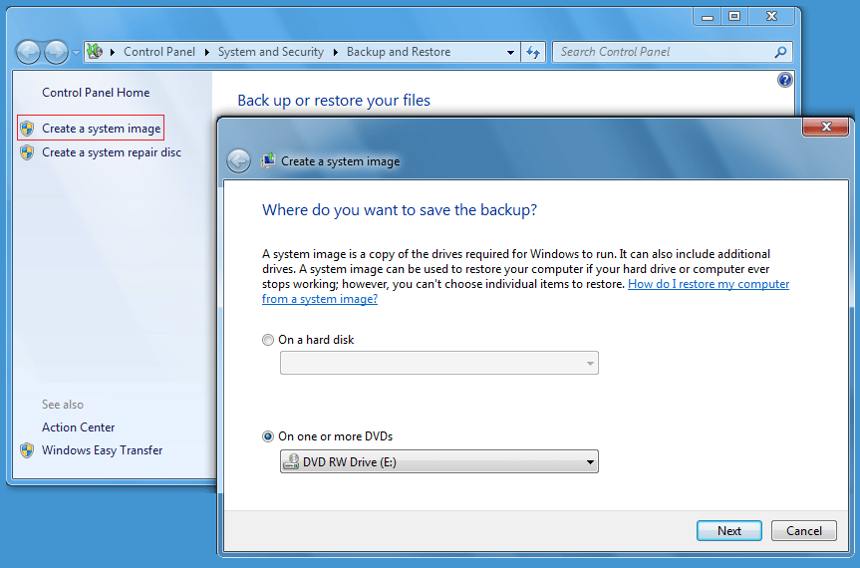860x568 pixels.
Task: Expand the arrow after System and Security
Action: (x=335, y=52)
